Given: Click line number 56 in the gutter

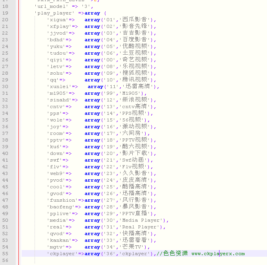Looking at the screenshot, I should pyautogui.click(x=5, y=260).
